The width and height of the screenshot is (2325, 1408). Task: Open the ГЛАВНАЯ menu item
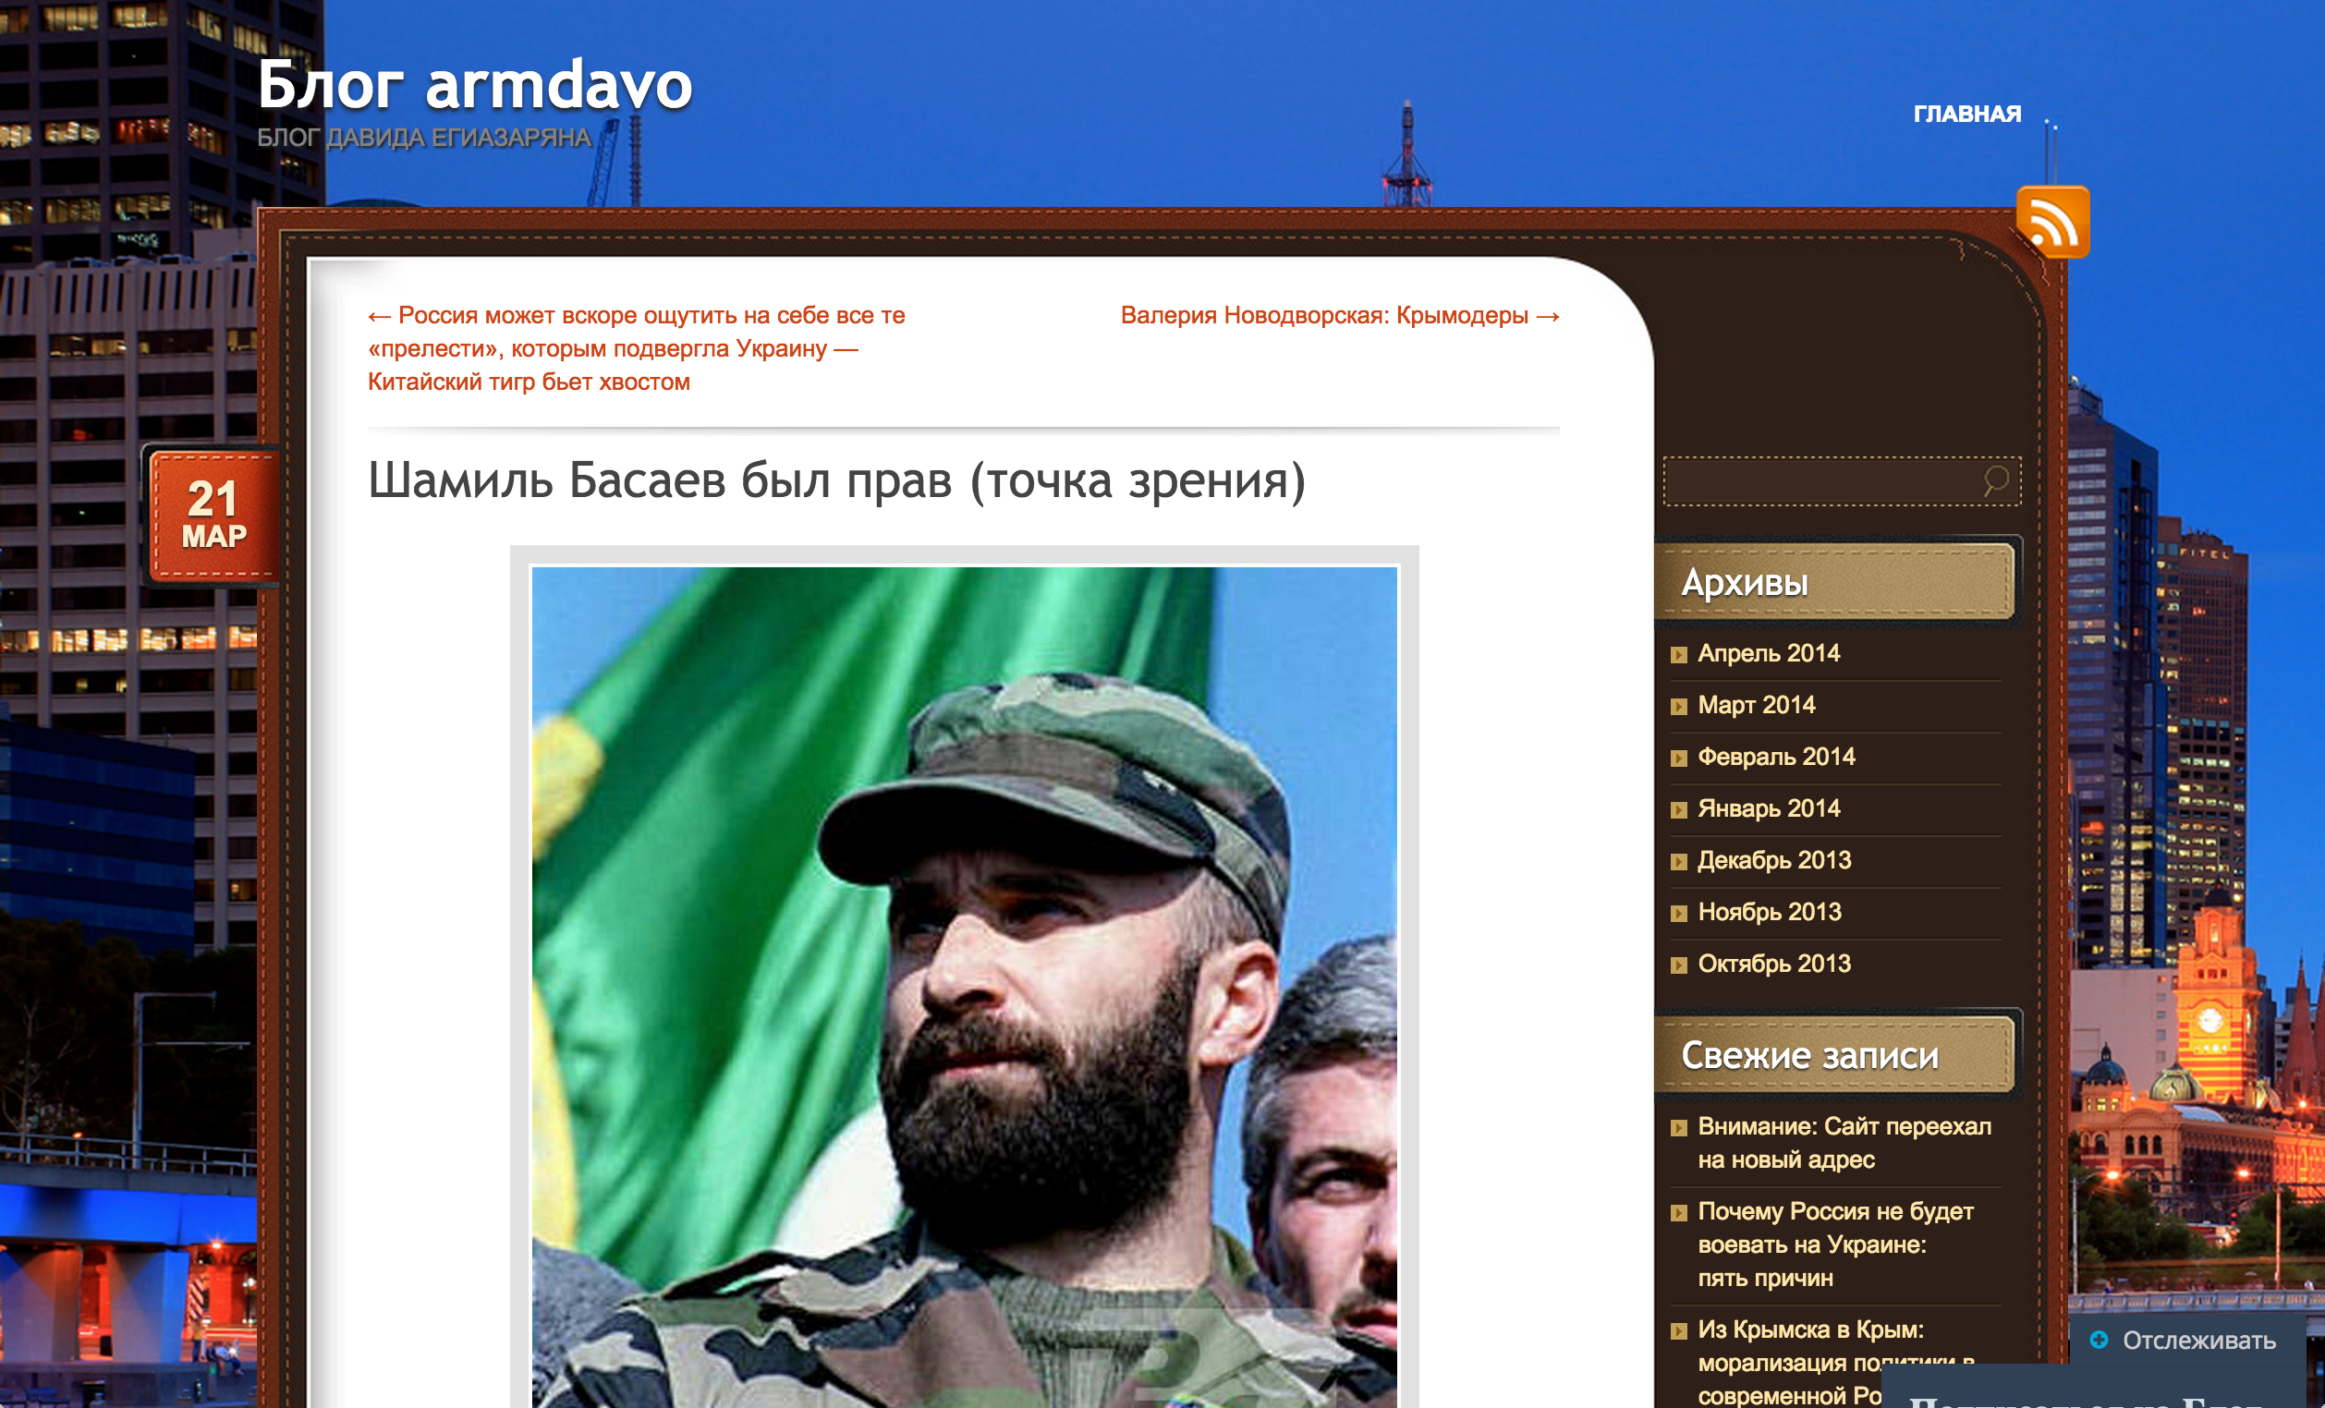pyautogui.click(x=1966, y=115)
